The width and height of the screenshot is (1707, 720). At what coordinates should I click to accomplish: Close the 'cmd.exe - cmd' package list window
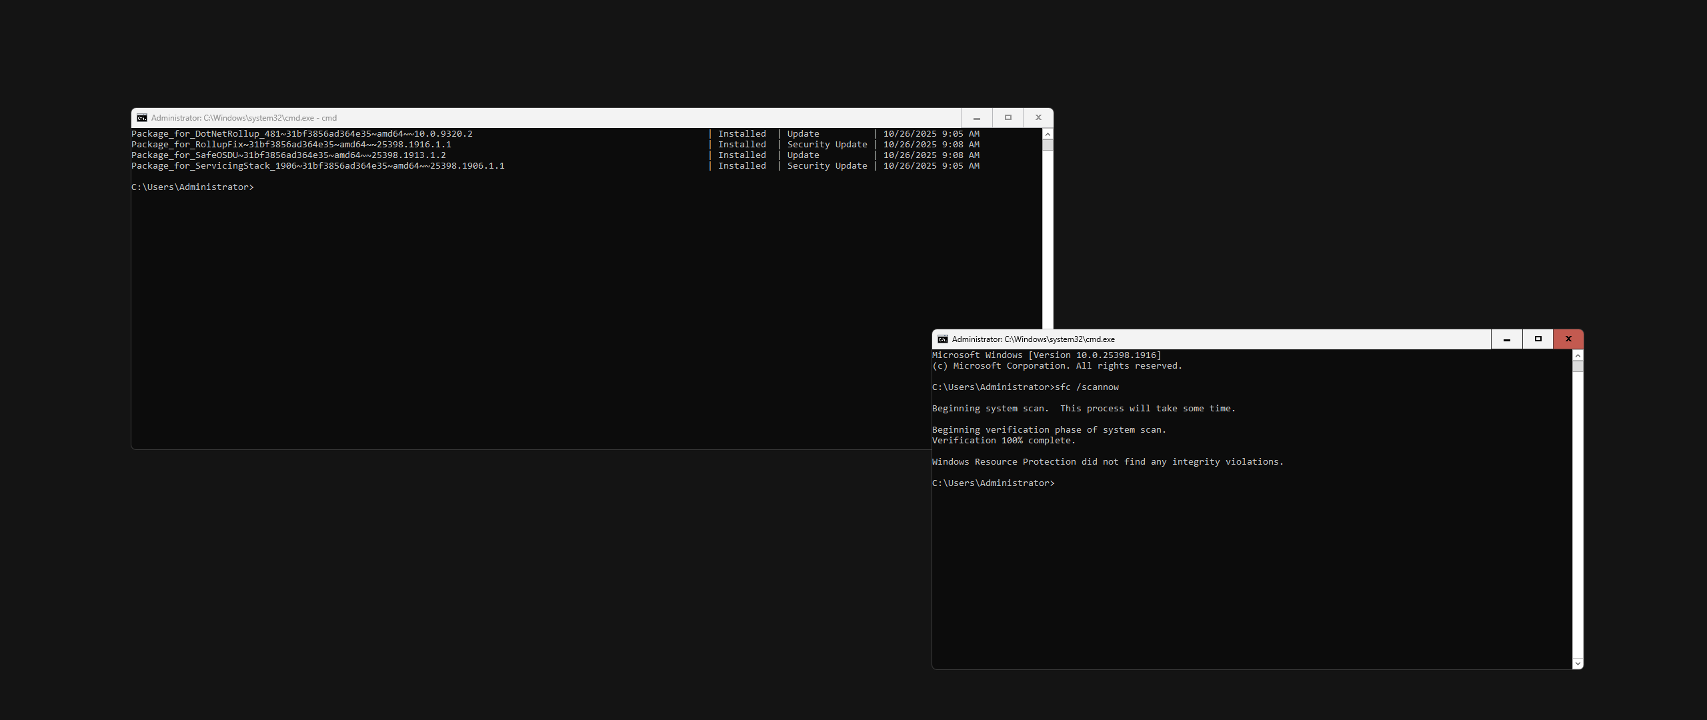coord(1038,118)
